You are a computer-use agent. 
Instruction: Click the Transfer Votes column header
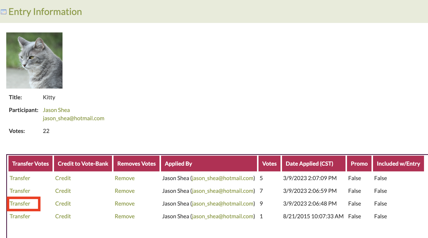coord(30,164)
